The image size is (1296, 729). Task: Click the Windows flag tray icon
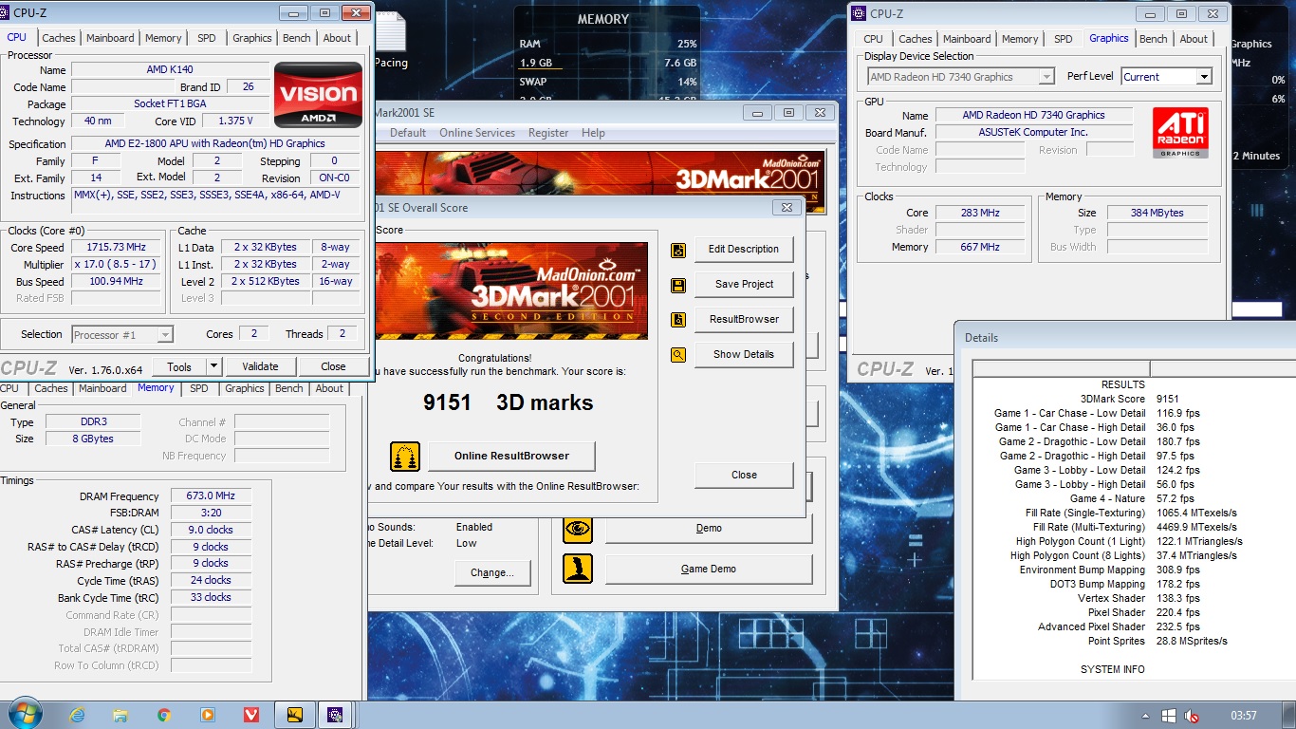(x=1169, y=716)
